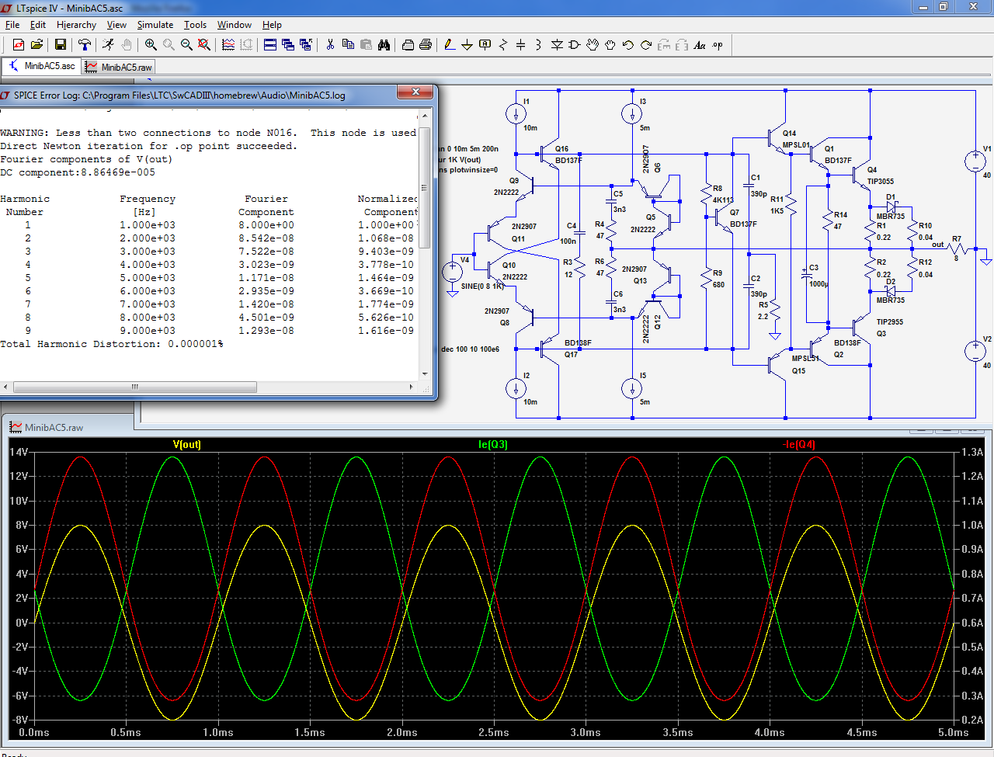Click the Print printer icon
The image size is (994, 757).
point(426,45)
